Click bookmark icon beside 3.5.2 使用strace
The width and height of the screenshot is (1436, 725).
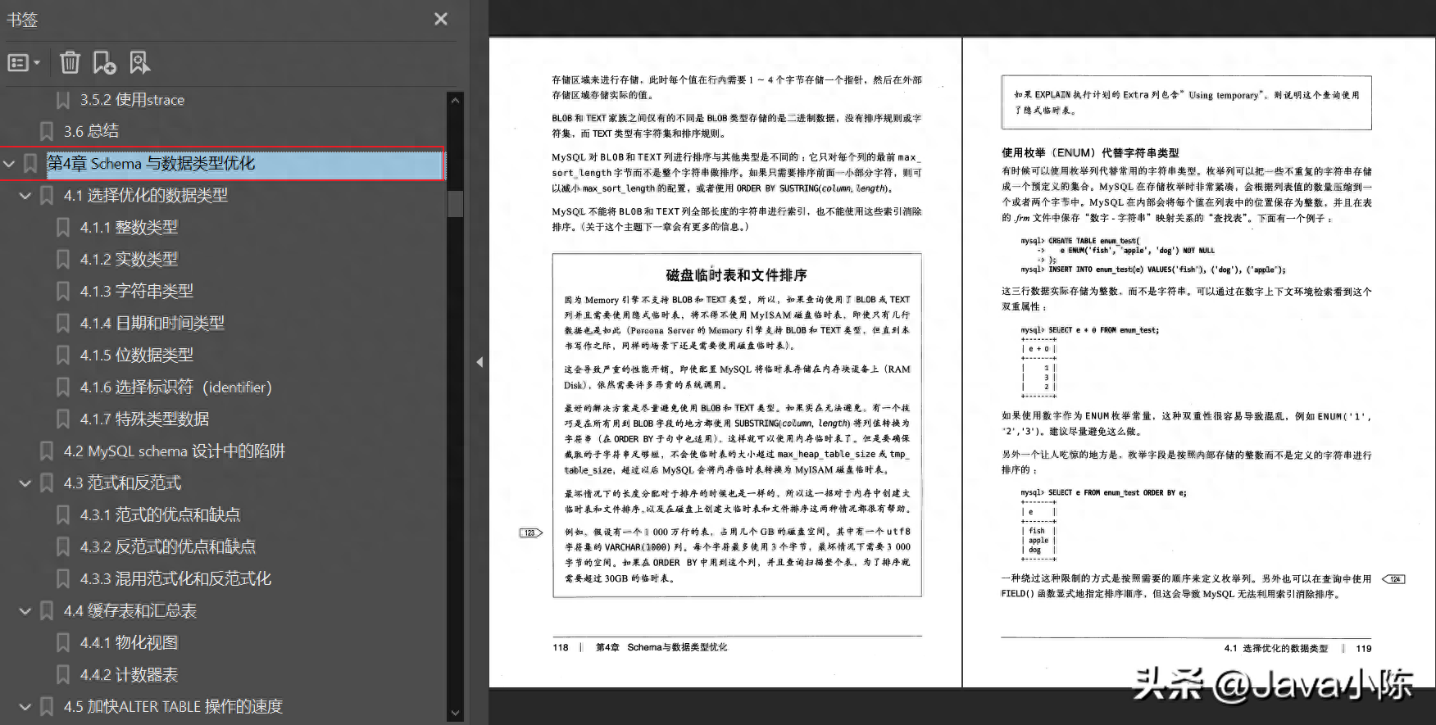[62, 100]
